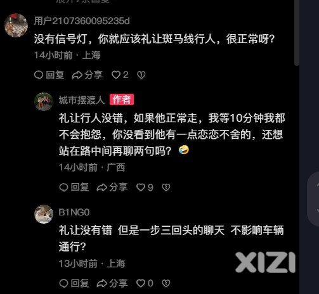The width and height of the screenshot is (319, 294).
Task: Open 用户2107360095235d's profile avatar
Action: point(16,25)
